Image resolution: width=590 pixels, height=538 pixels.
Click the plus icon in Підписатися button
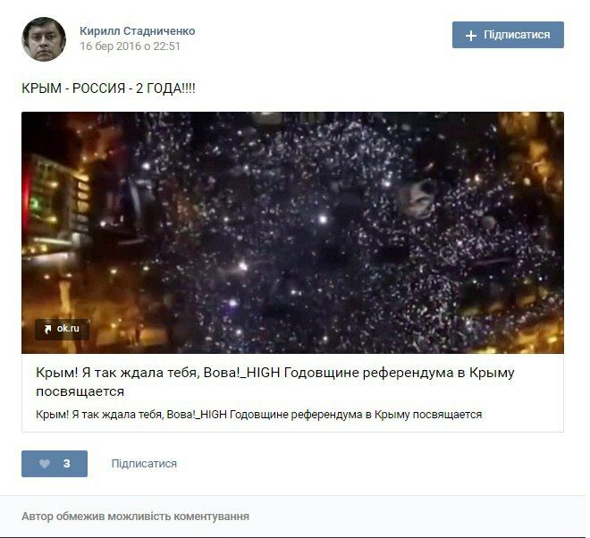coord(471,36)
